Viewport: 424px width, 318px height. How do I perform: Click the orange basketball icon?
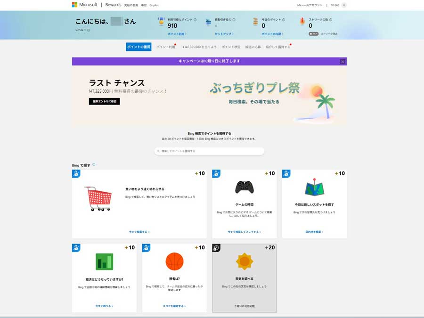point(174,261)
